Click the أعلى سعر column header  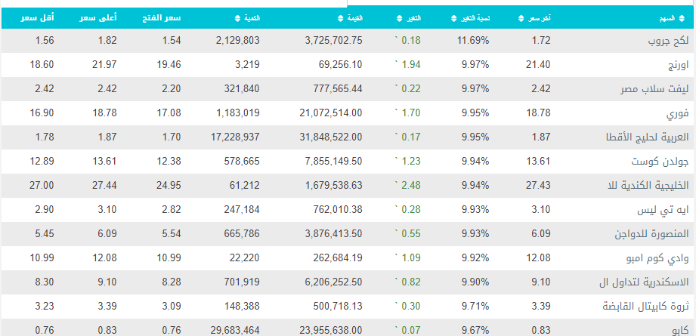point(98,18)
